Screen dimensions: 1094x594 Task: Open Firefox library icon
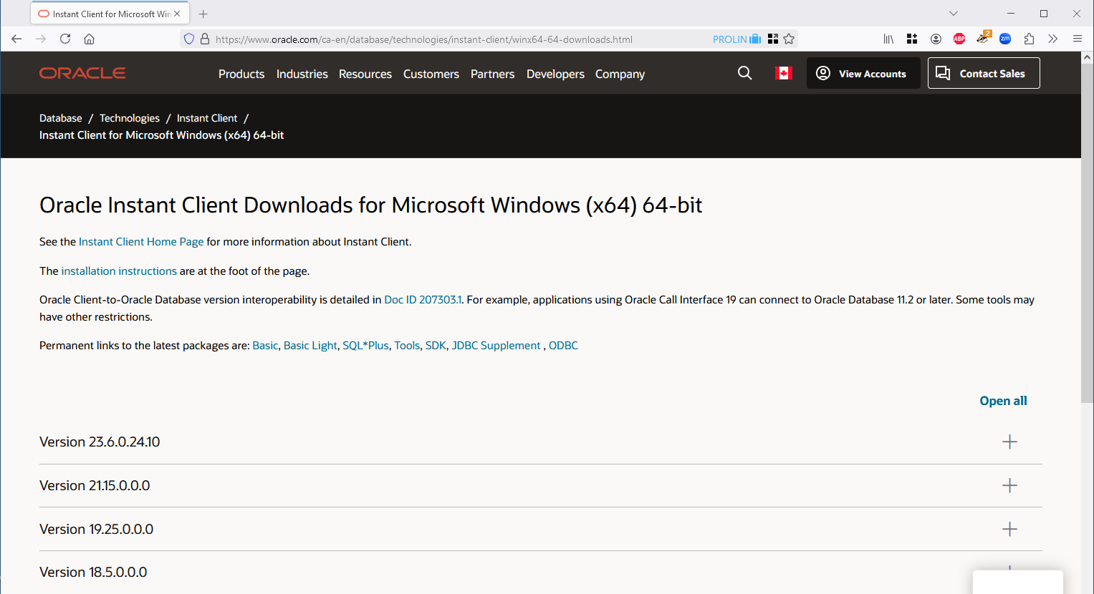[x=888, y=39]
